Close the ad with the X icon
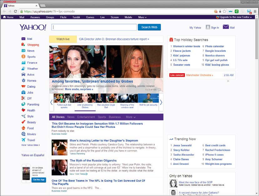 click(x=228, y=81)
